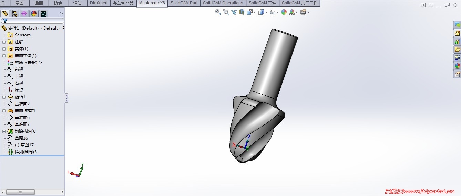This screenshot has width=461, height=196.
Task: Switch to the DimXpert tab
Action: [99, 3]
